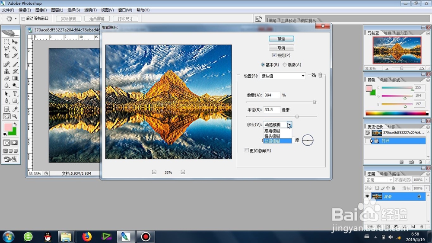Click zoom in plus under dialog preview
The width and height of the screenshot is (432, 243).
point(183,172)
